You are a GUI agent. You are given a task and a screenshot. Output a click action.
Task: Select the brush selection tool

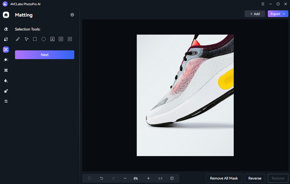[x=17, y=39]
